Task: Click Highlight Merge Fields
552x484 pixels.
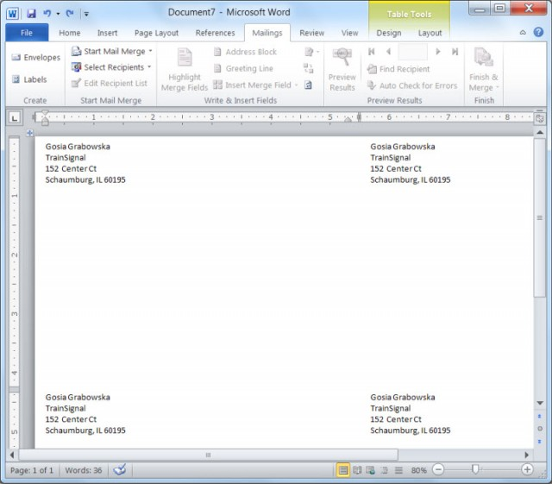Action: point(185,70)
